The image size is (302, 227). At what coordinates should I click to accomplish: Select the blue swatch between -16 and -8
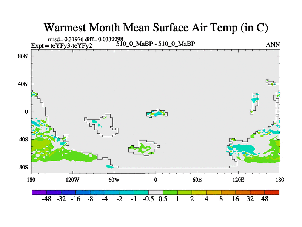pos(83,193)
